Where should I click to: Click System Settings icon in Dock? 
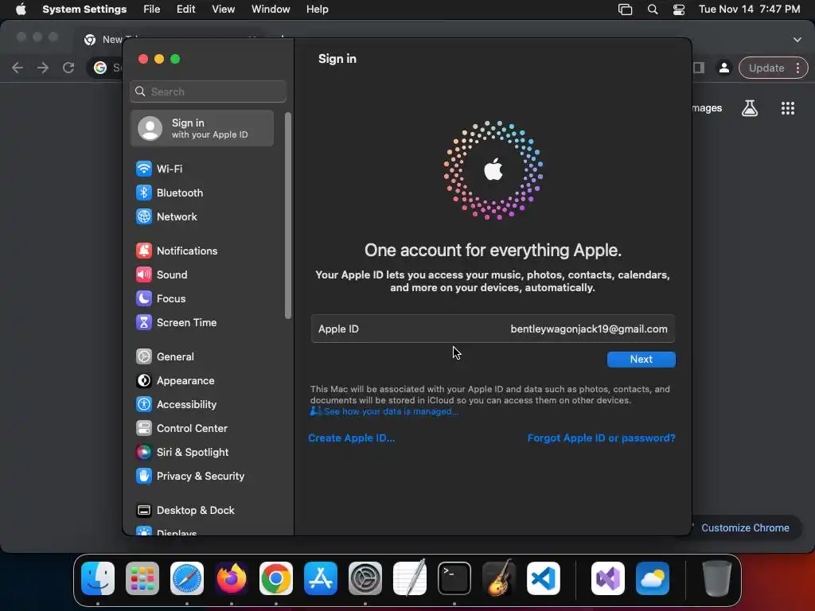tap(365, 578)
